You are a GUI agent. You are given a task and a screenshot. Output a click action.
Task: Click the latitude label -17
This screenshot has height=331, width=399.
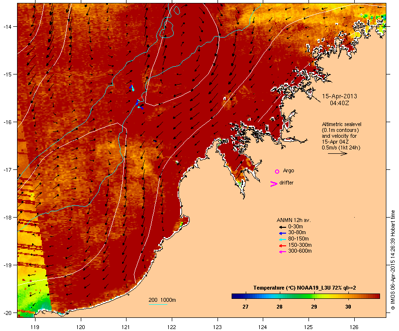pos(7,169)
